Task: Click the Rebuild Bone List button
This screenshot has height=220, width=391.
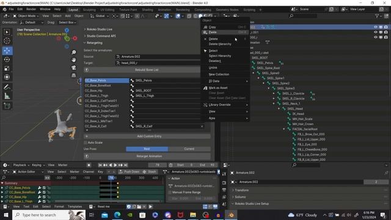Action: click(x=147, y=70)
